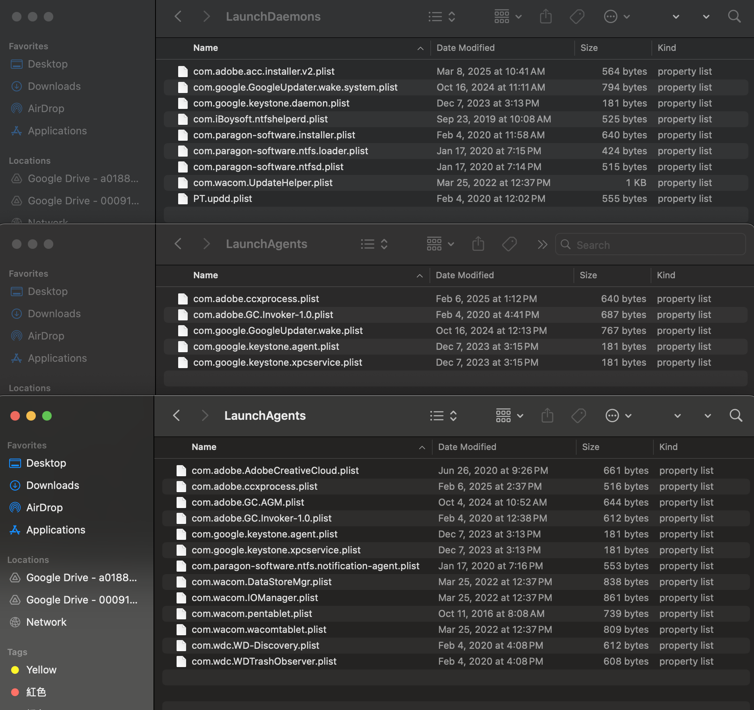754x710 pixels.
Task: Click the search magnifier in the bottom LaunchAgents window
Action: pyautogui.click(x=736, y=416)
